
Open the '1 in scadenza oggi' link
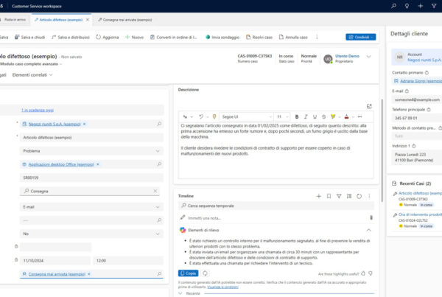click(x=38, y=110)
